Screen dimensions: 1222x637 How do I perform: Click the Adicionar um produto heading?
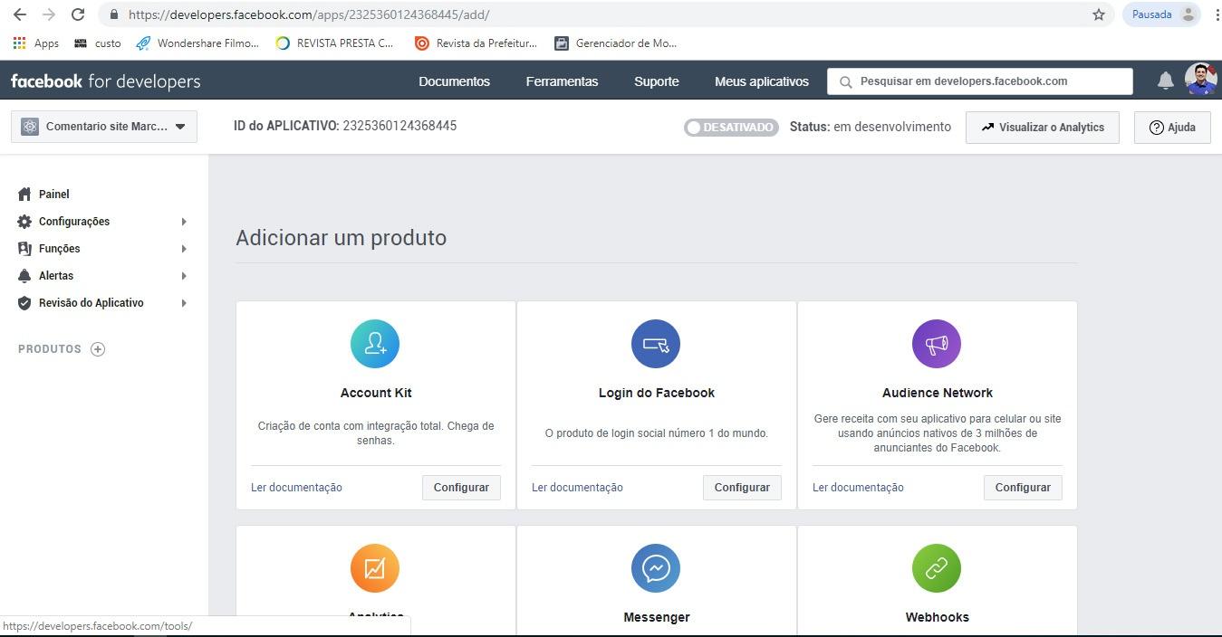click(x=342, y=238)
